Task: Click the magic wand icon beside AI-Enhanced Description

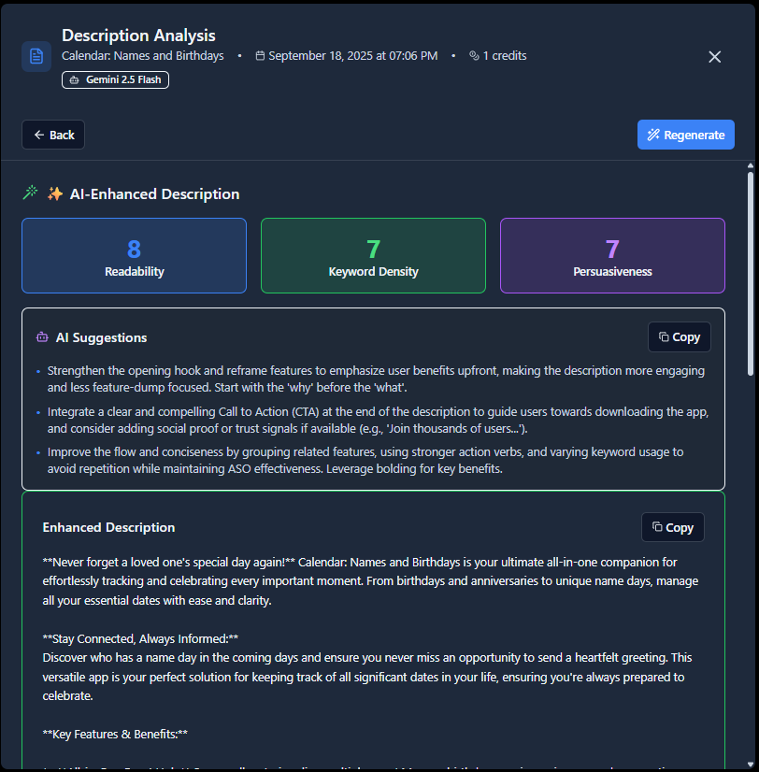Action: pyautogui.click(x=31, y=193)
